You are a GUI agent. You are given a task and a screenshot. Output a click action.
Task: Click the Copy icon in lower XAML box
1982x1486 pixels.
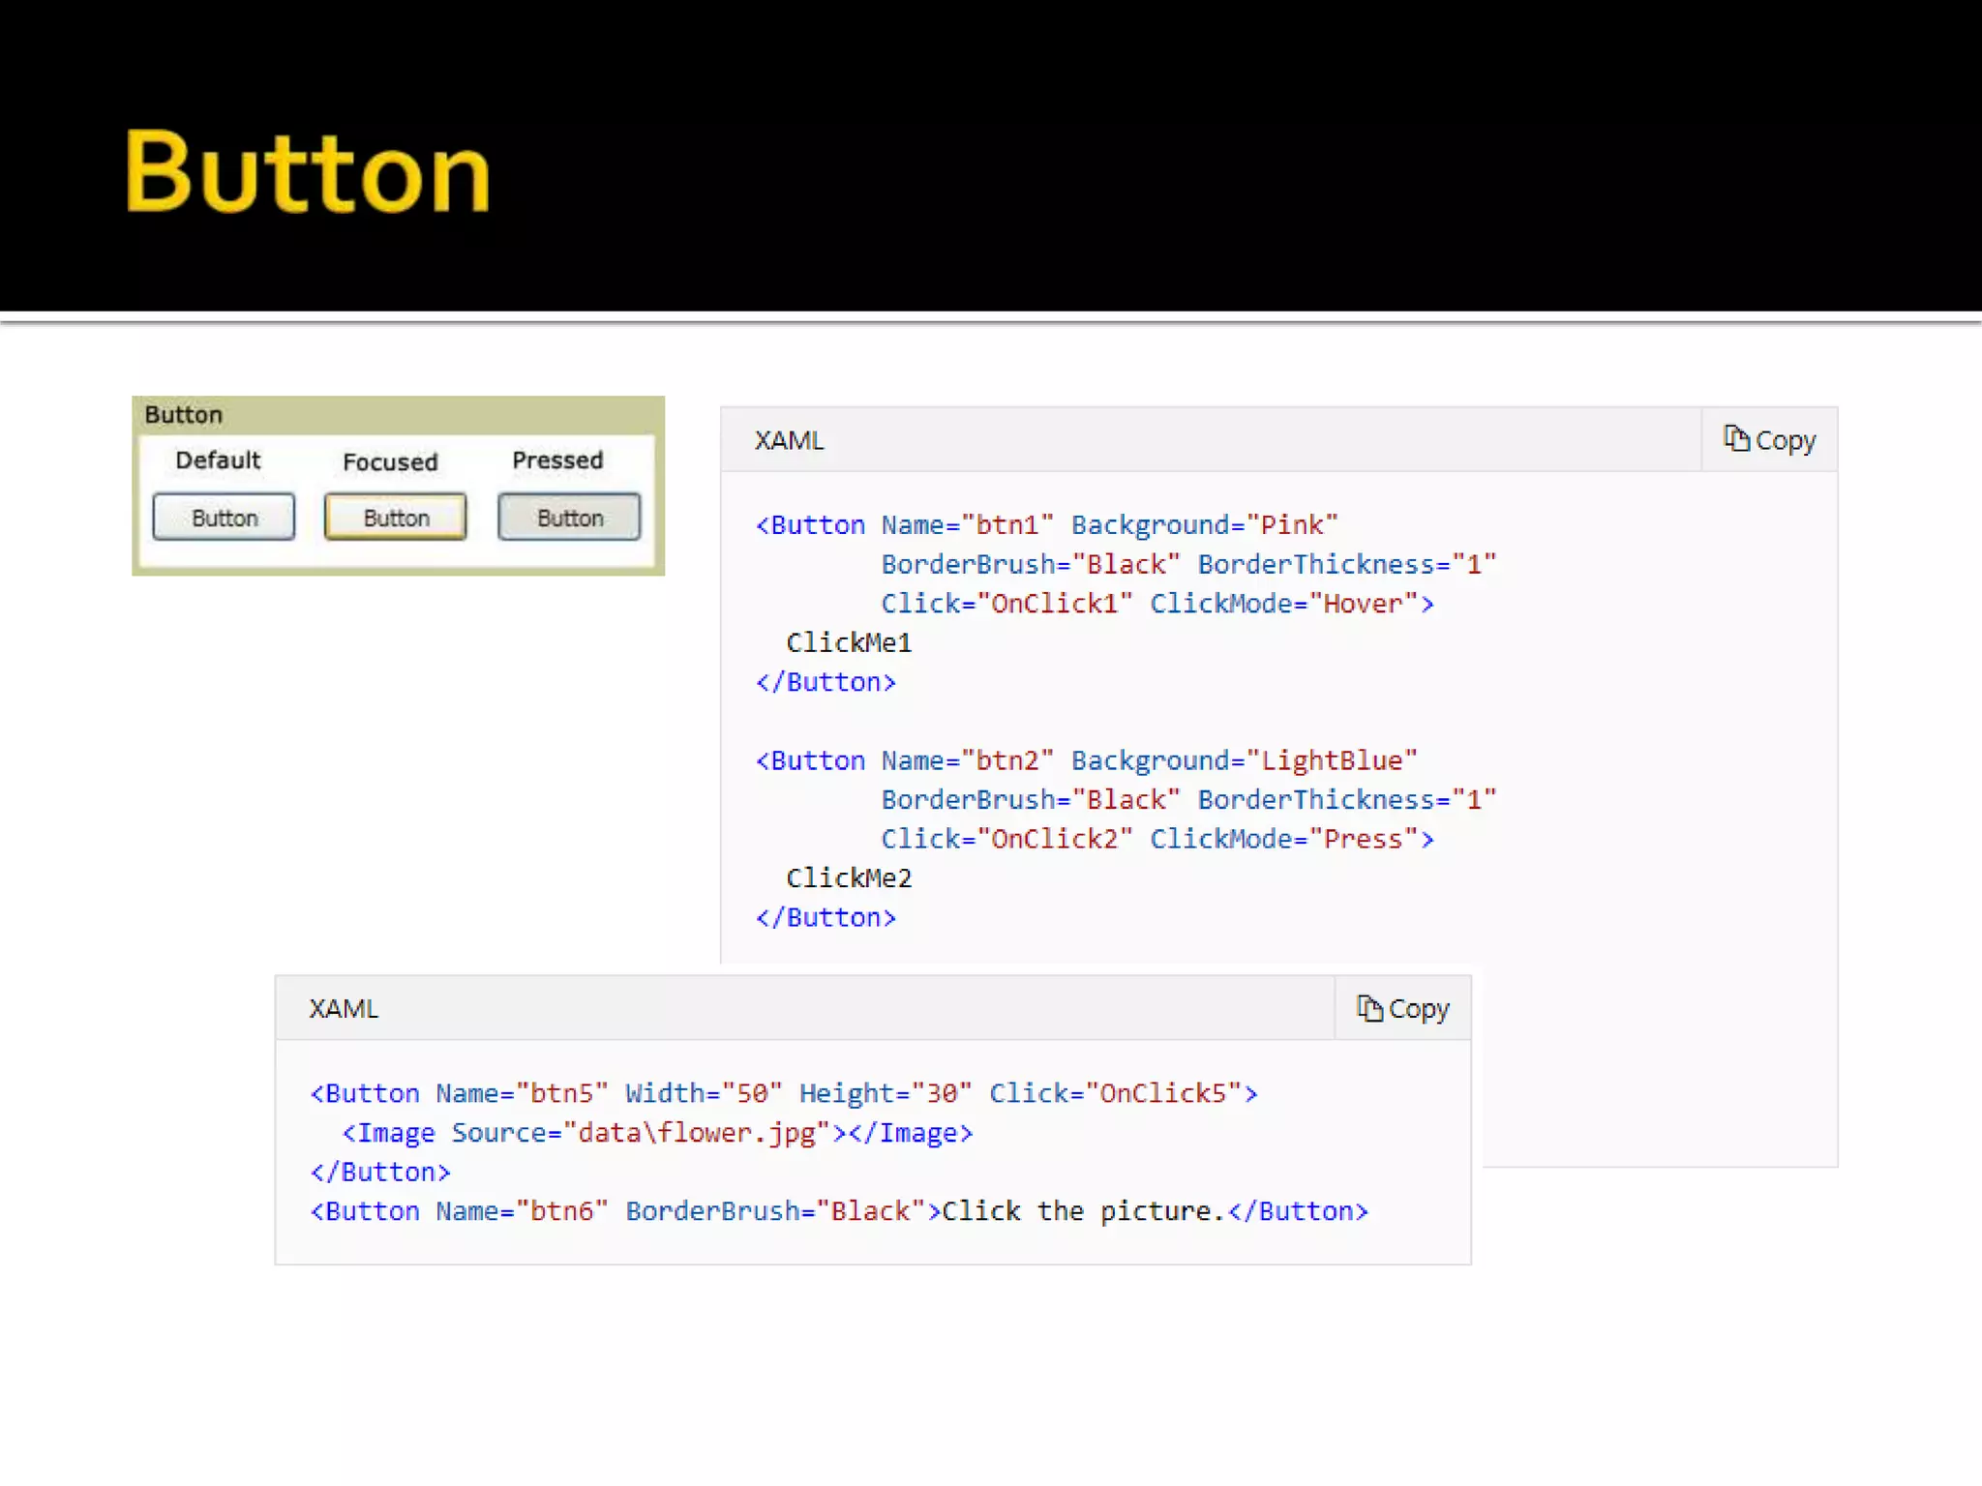(x=1368, y=1008)
